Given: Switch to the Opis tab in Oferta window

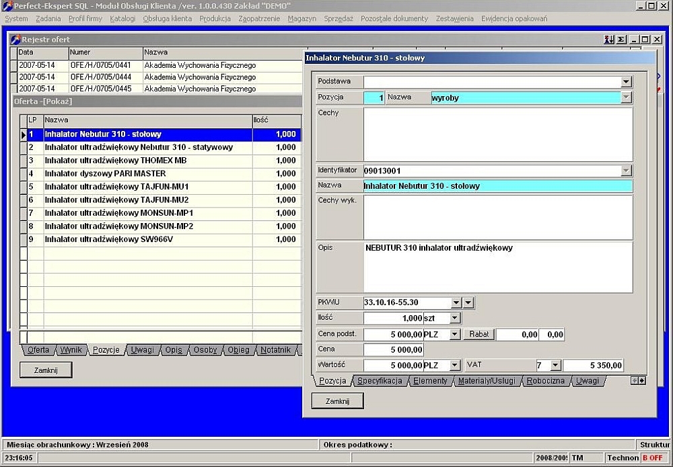Looking at the screenshot, I should [x=174, y=350].
